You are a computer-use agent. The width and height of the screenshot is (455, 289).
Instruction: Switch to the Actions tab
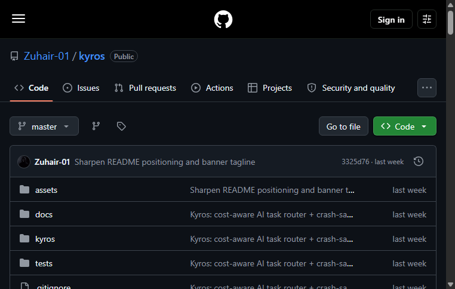pyautogui.click(x=212, y=88)
